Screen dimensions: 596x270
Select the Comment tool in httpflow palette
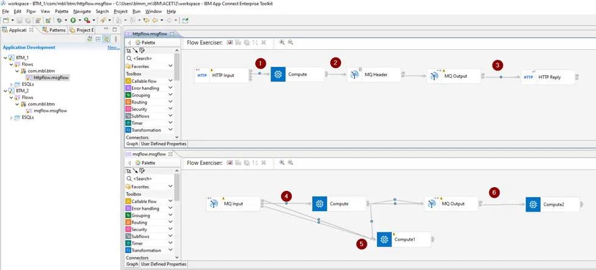coord(142,50)
